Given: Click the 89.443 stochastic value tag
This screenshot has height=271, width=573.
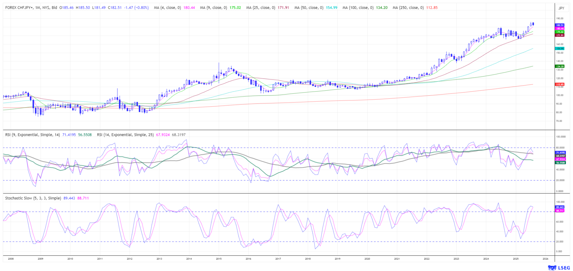Looking at the screenshot, I should [560, 207].
